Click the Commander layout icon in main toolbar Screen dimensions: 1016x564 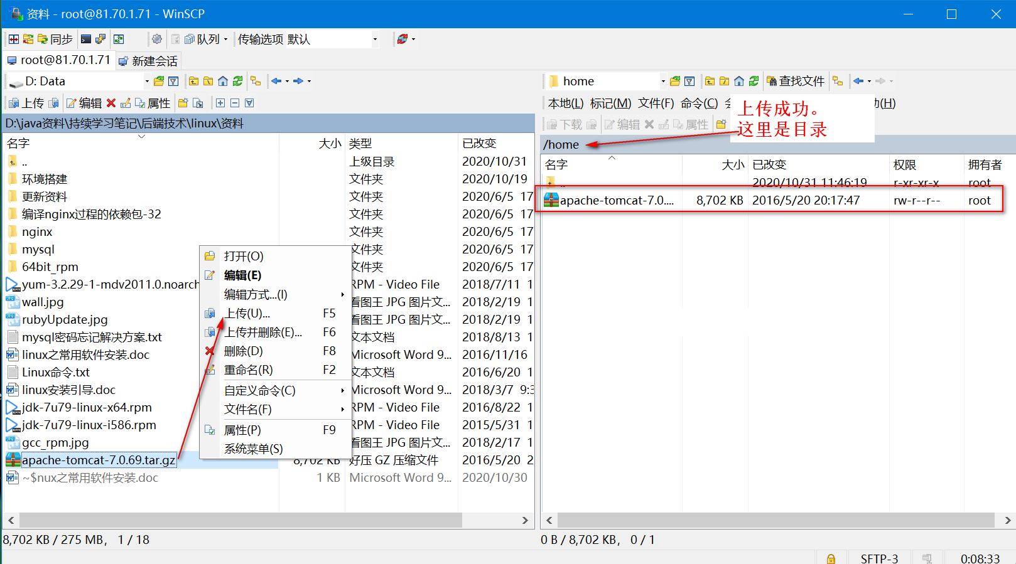(14, 40)
